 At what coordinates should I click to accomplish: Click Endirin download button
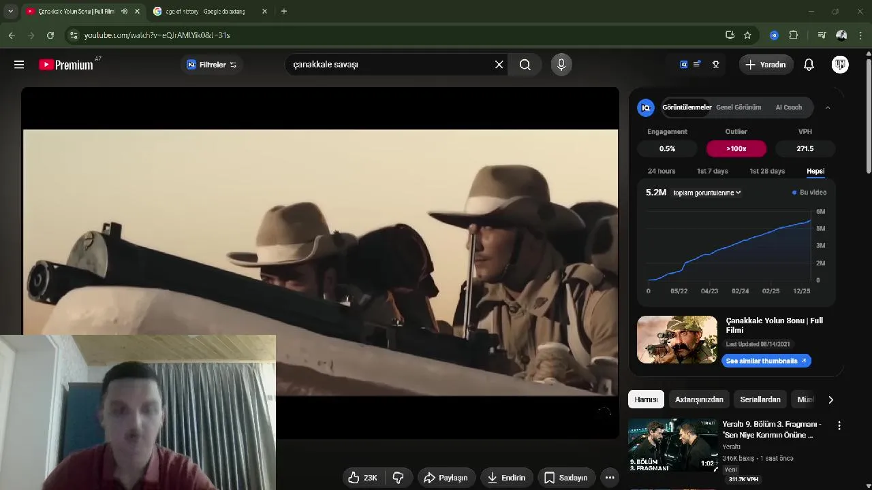coord(507,478)
